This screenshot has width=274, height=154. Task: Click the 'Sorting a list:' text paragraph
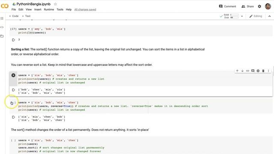108,52
